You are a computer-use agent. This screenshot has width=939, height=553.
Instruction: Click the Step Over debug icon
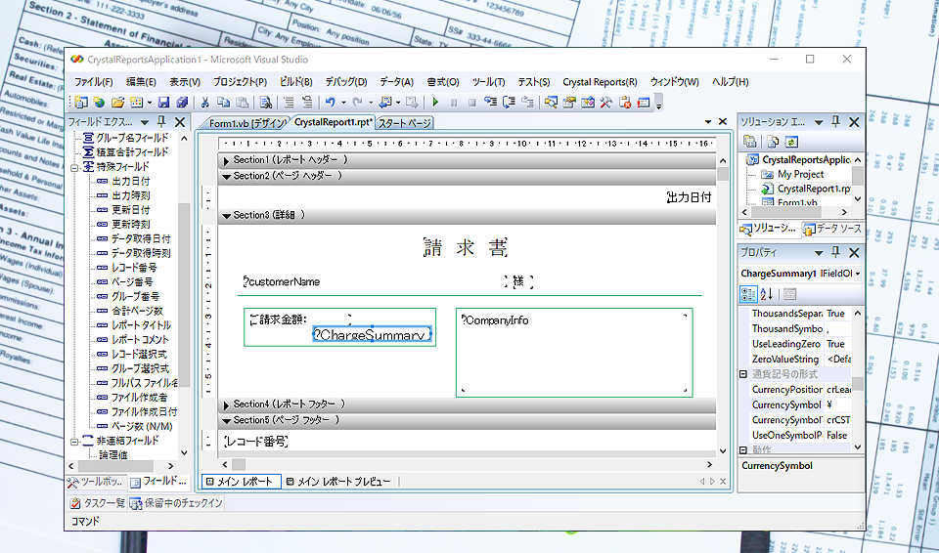tap(509, 103)
